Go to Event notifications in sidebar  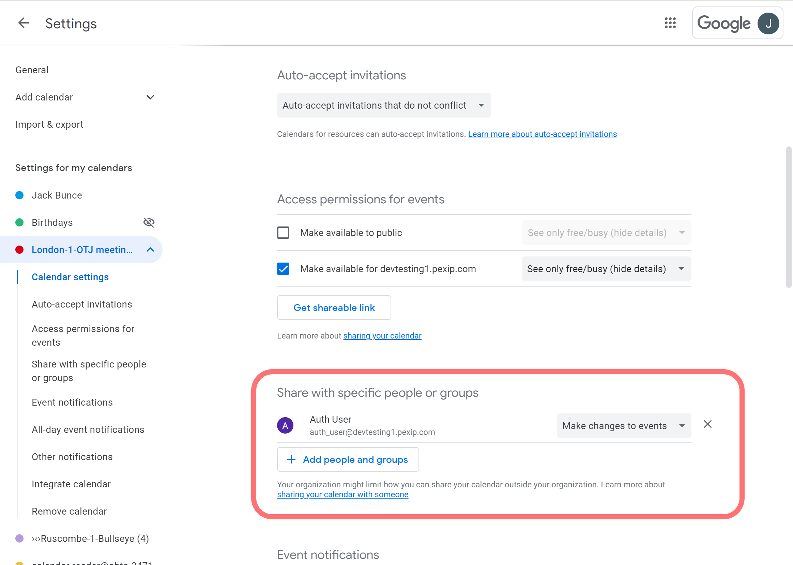(72, 402)
